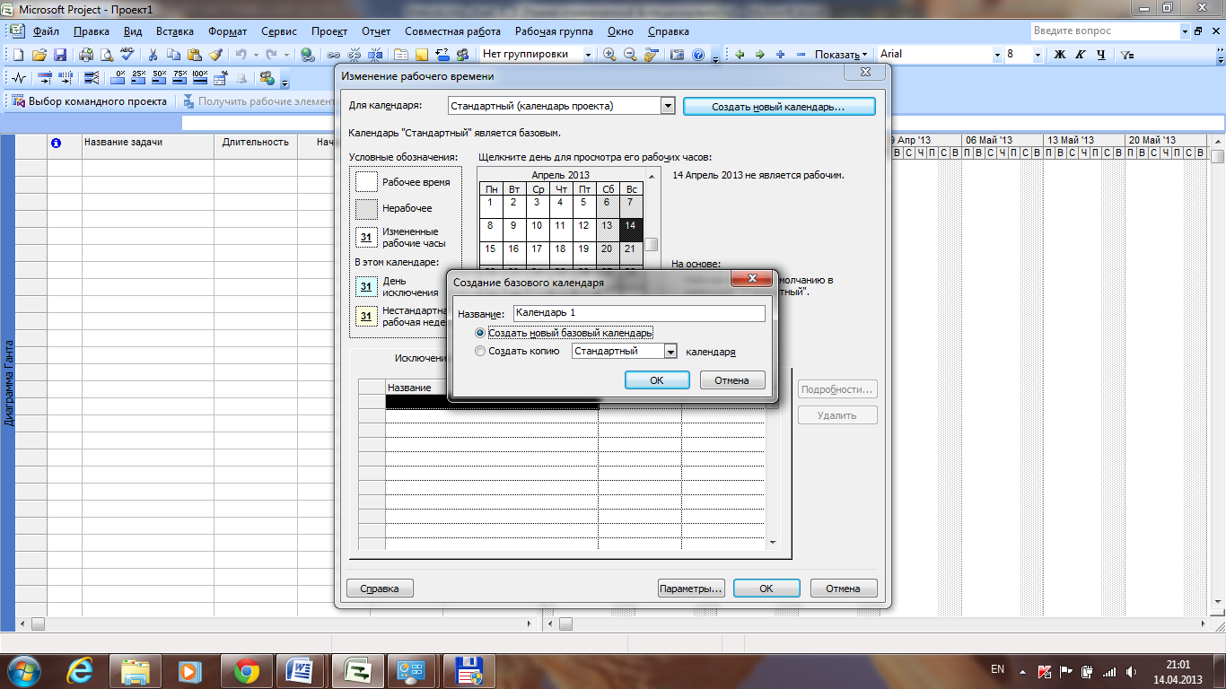Open the Файл menu
Viewport: 1226px width, 689px height.
46,31
